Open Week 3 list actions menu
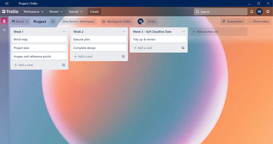The height and width of the screenshot is (144, 273). coord(183,32)
